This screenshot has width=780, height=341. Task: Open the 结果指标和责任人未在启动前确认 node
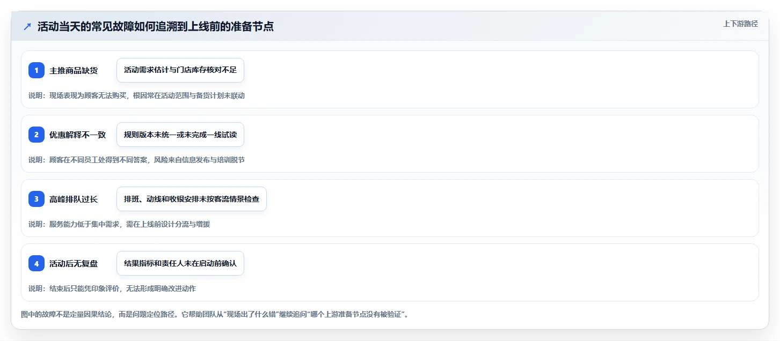tap(180, 263)
